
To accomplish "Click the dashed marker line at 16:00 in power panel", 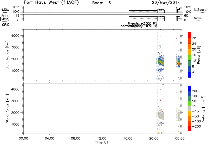I will pyautogui.click(x=129, y=55).
